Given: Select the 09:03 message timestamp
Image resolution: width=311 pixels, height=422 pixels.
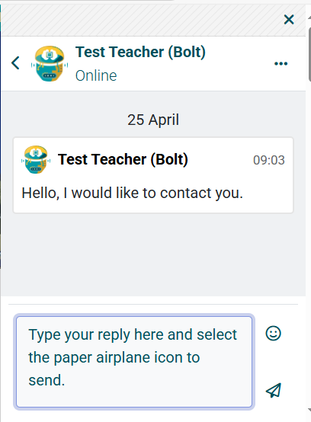Looking at the screenshot, I should [269, 160].
